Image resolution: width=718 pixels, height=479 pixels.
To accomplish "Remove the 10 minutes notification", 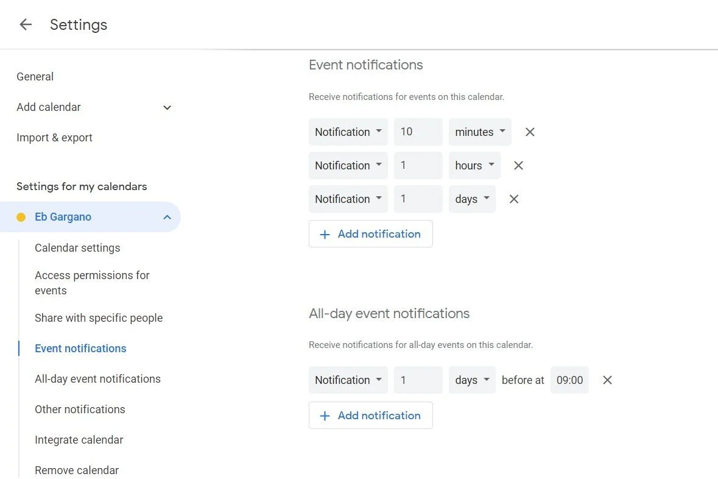I will (530, 132).
